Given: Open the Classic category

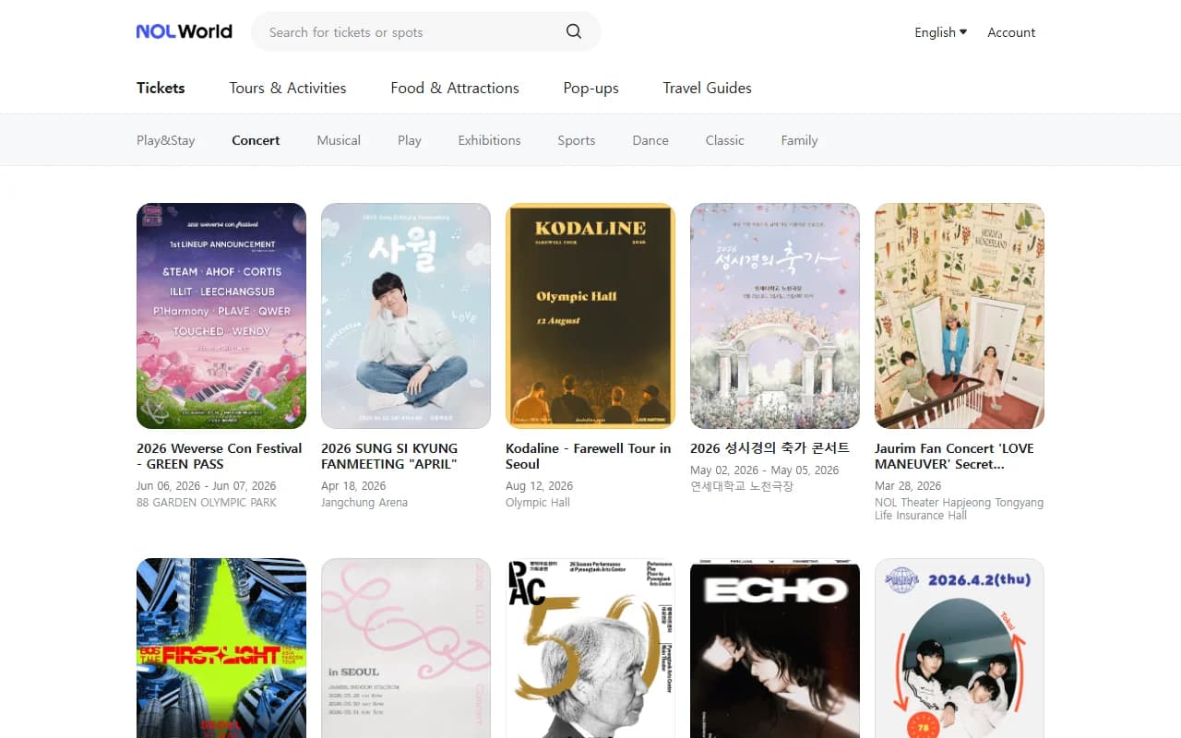Looking at the screenshot, I should tap(724, 139).
